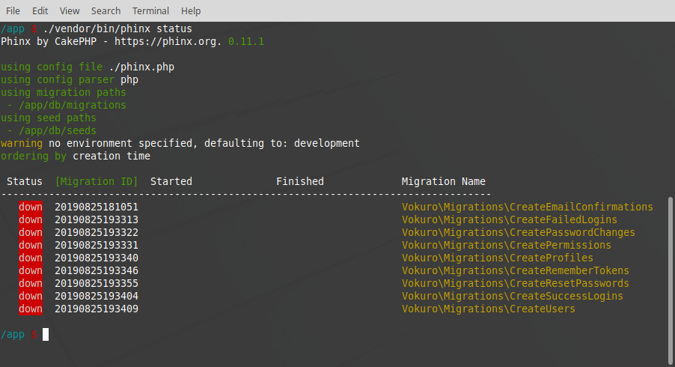Click migration ID 20190825193331
The width and height of the screenshot is (675, 367).
[x=97, y=245]
